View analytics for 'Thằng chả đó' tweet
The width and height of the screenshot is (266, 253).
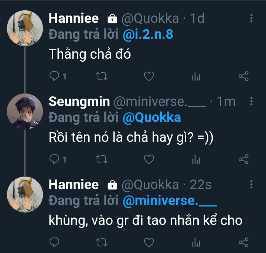pyautogui.click(x=196, y=76)
